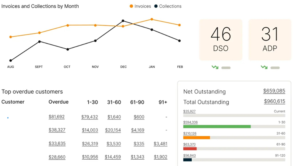Click the dark 91-120 aging bar

(x=187, y=160)
